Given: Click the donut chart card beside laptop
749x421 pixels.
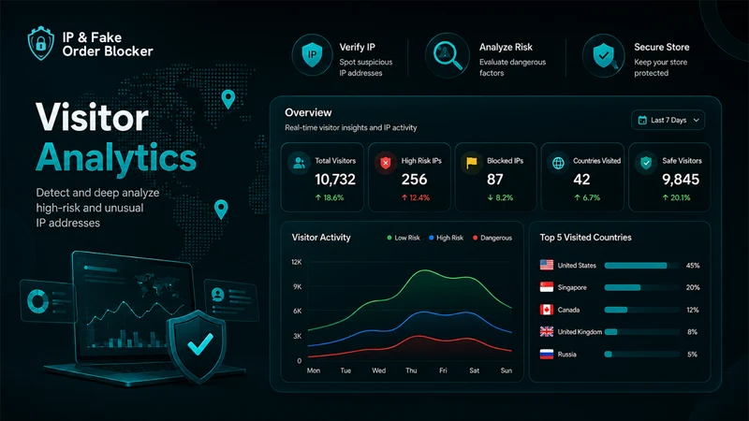Looking at the screenshot, I should click(49, 302).
